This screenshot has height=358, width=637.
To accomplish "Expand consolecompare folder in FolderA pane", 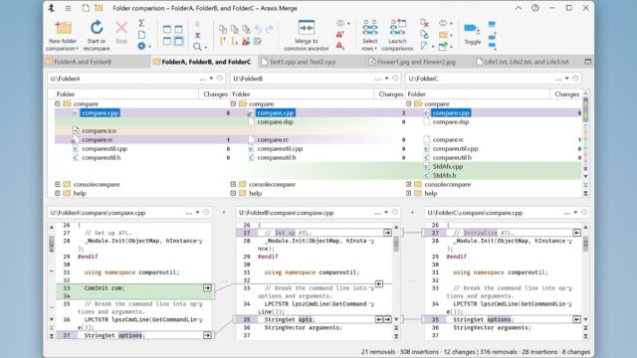I will click(x=58, y=184).
